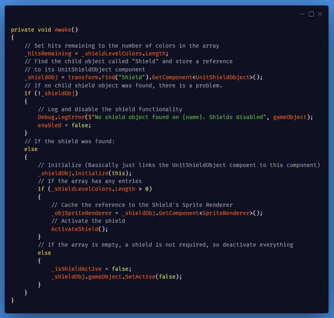Click 'transform.Find' in the _shieldObj assignment
The width and height of the screenshot is (334, 318).
92,77
